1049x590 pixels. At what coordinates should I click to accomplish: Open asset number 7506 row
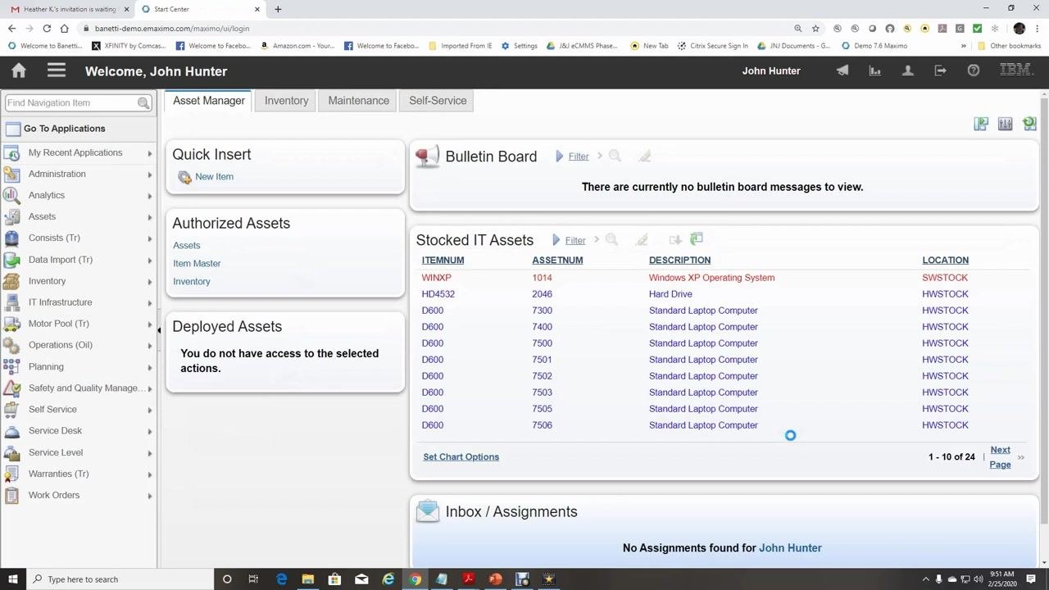pyautogui.click(x=542, y=425)
